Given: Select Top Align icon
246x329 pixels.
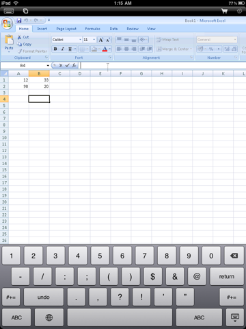Looking at the screenshot, I should (x=119, y=40).
